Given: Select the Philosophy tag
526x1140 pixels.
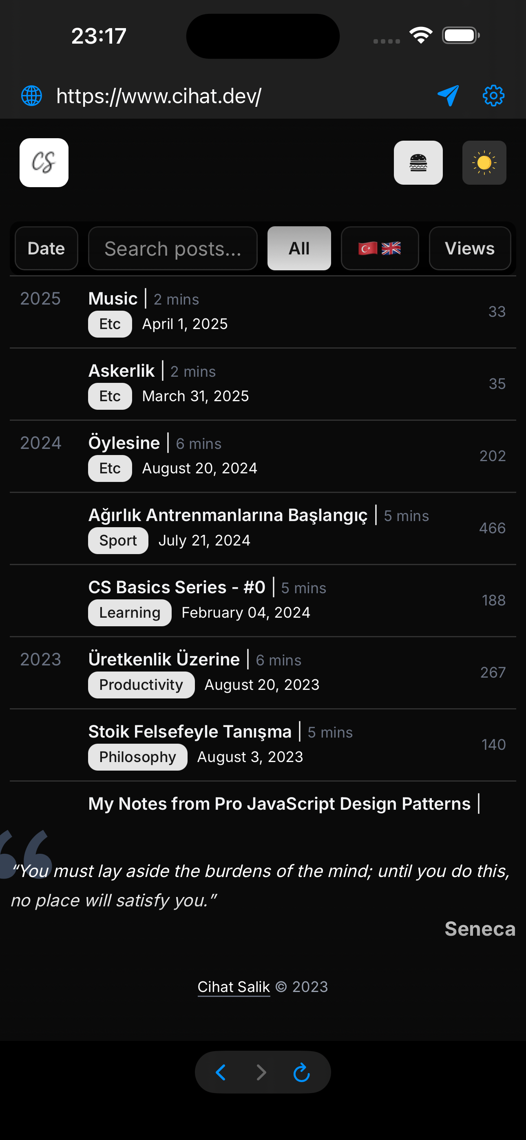Looking at the screenshot, I should (x=138, y=757).
